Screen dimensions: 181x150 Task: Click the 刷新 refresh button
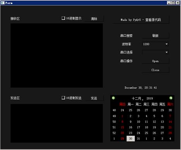click(155, 36)
